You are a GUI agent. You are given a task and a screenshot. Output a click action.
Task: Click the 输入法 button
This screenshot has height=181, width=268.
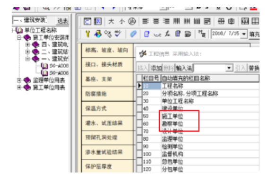(184, 68)
